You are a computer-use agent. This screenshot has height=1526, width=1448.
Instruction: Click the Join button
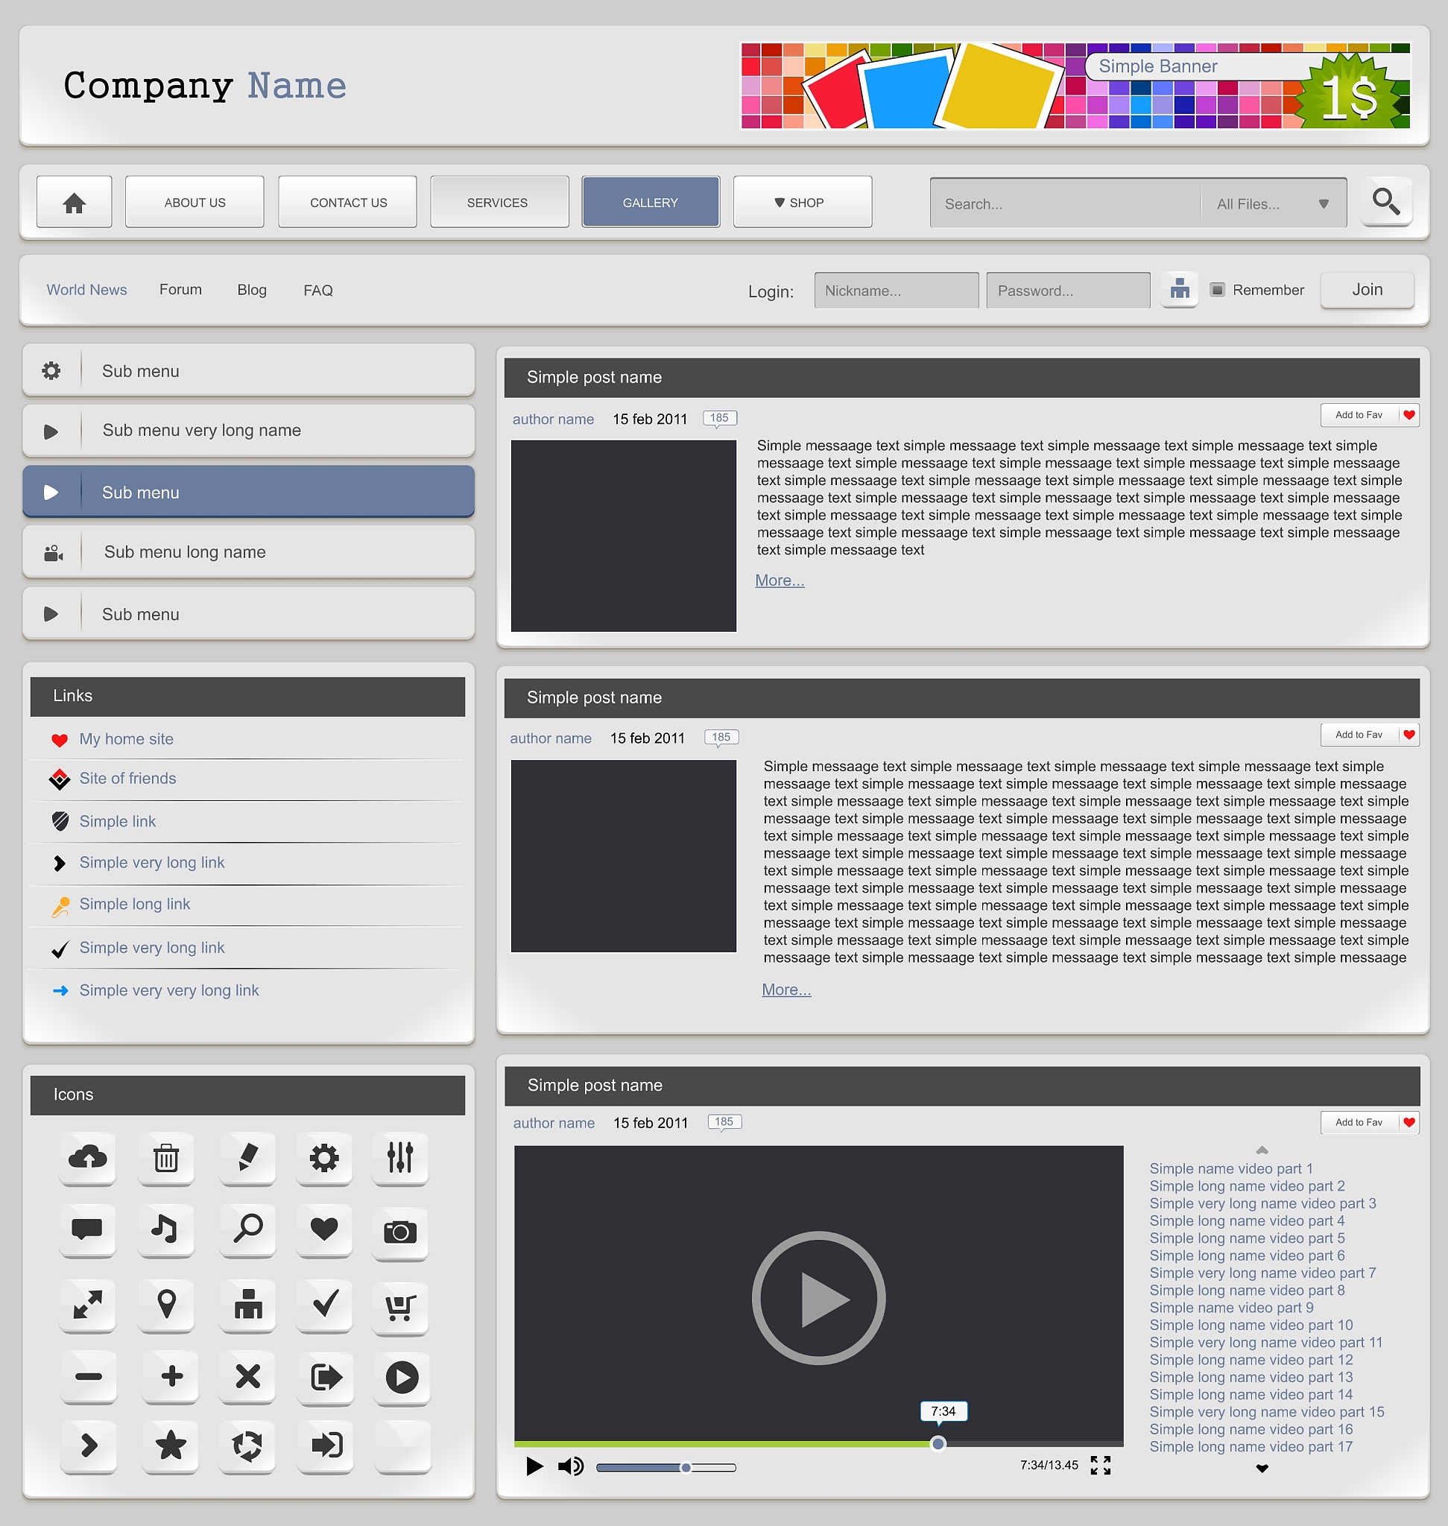click(x=1366, y=289)
